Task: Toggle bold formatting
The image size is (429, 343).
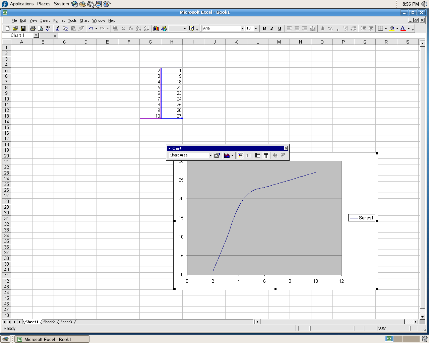Action: pos(264,28)
